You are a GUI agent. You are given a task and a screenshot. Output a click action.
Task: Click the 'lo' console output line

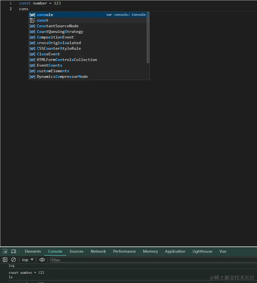11,277
